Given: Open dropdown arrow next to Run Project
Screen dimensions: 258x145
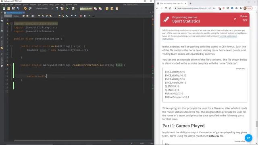Looking at the screenshot, I should click(70, 8).
